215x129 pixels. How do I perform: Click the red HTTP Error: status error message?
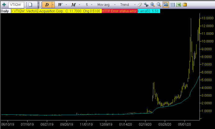point(119,11)
